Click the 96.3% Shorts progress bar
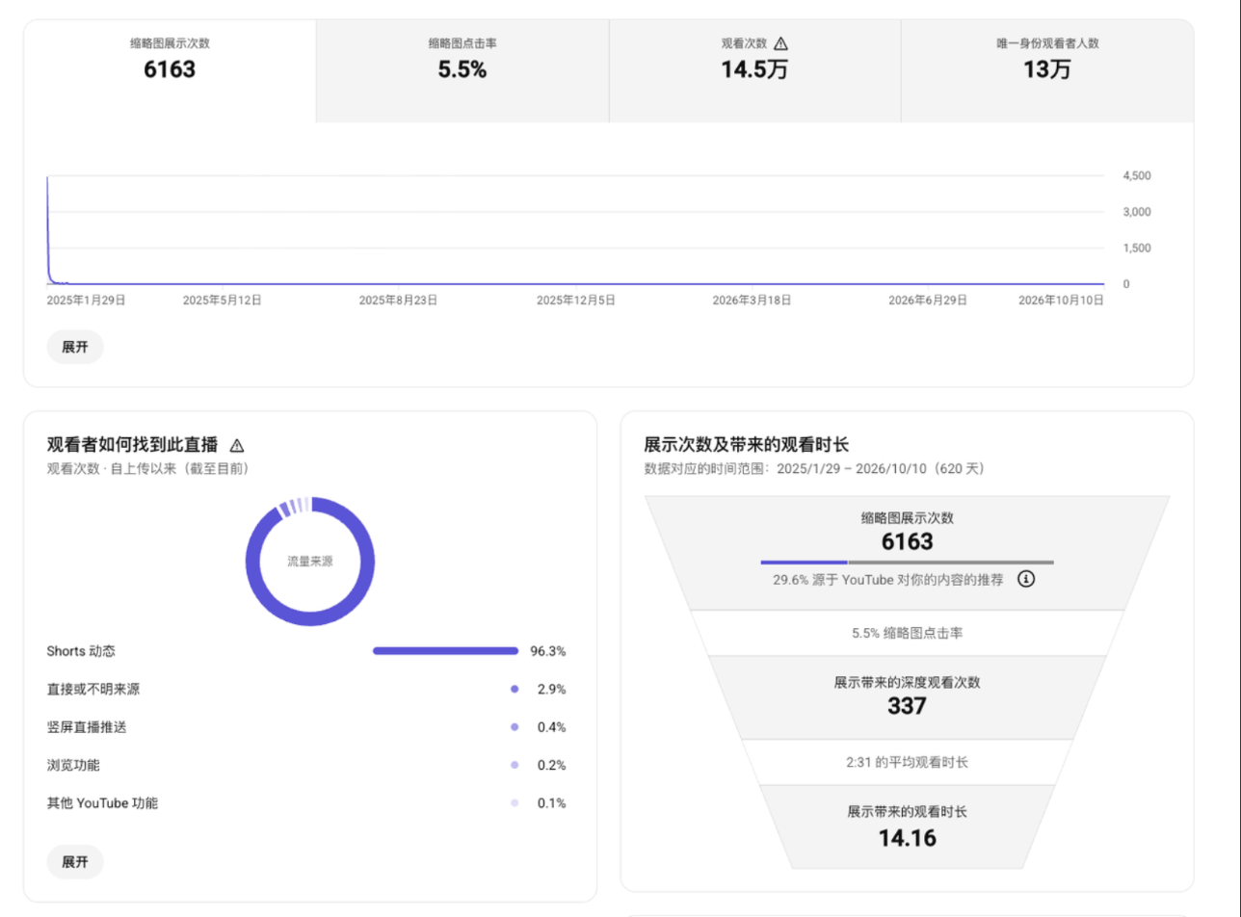The width and height of the screenshot is (1241, 917). [445, 651]
